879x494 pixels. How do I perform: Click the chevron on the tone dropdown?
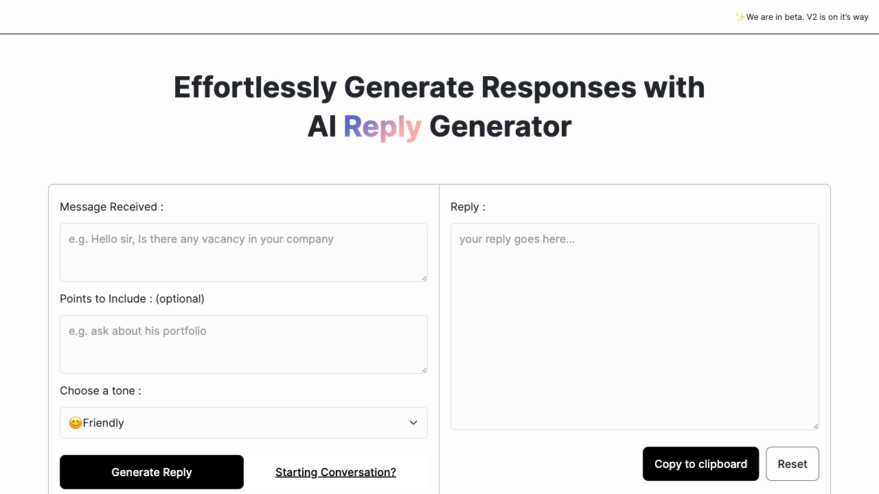click(413, 423)
